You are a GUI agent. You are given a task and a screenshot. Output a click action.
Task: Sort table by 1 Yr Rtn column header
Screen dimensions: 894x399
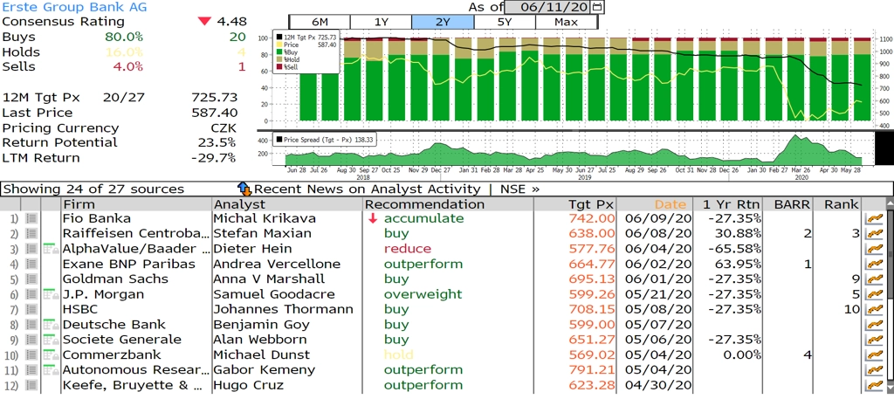coord(729,204)
